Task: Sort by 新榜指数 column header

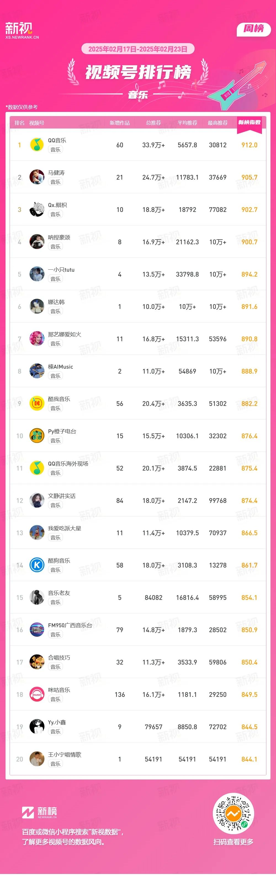Action: click(x=250, y=122)
